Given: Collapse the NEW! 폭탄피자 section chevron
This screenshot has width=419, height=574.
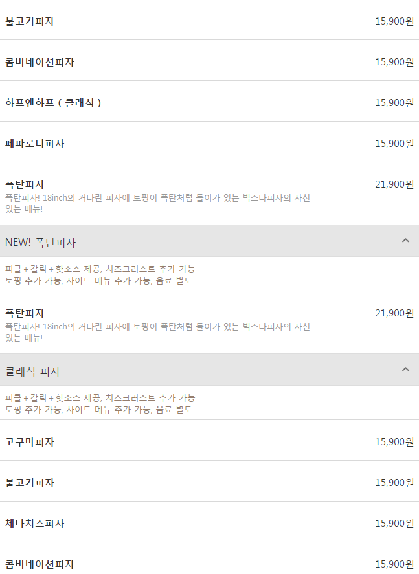Looking at the screenshot, I should pyautogui.click(x=405, y=241).
